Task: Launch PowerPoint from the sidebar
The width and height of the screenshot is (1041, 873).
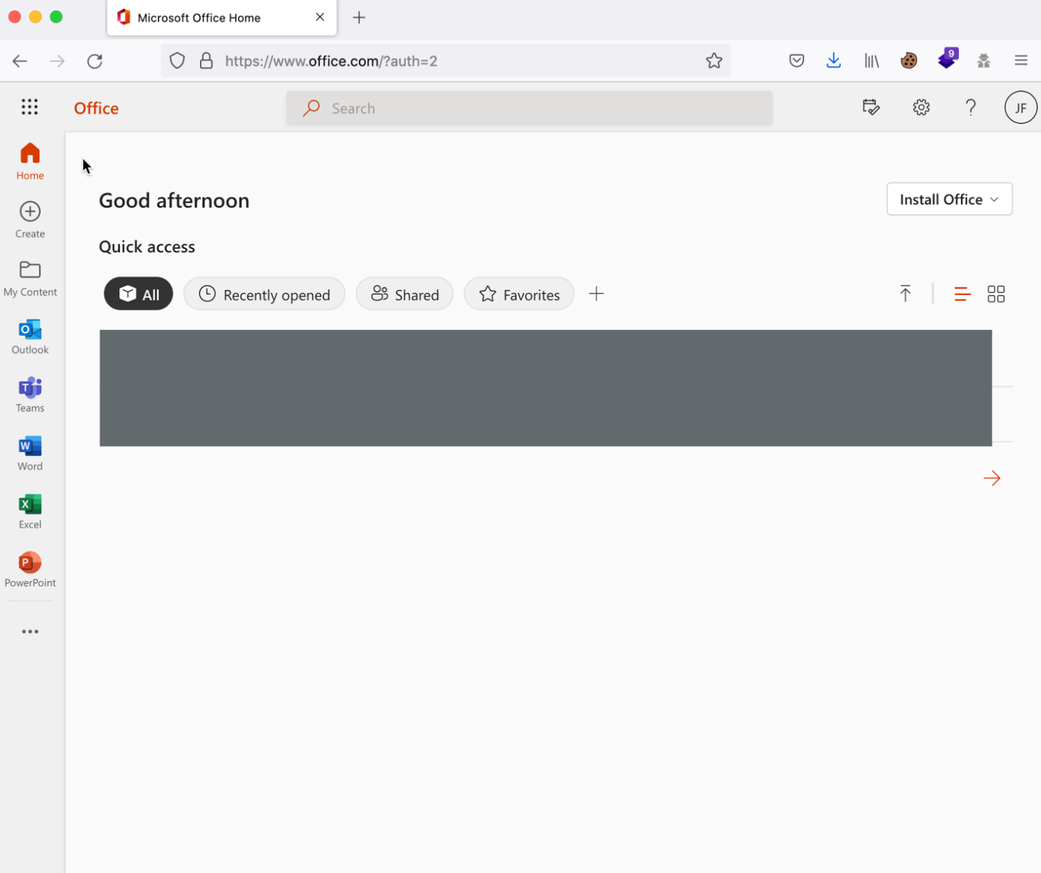Action: pos(30,569)
